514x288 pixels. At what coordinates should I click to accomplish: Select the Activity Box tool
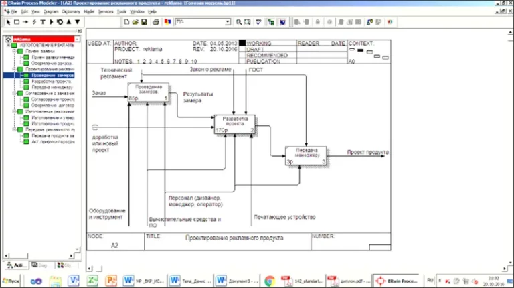17,22
